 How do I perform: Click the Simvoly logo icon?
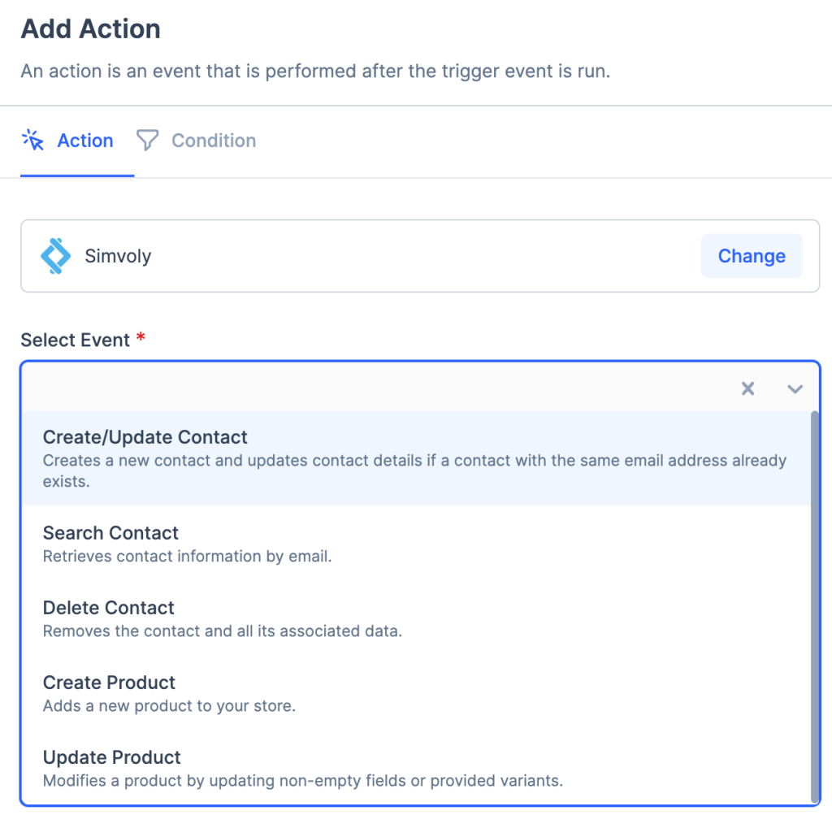pyautogui.click(x=56, y=256)
